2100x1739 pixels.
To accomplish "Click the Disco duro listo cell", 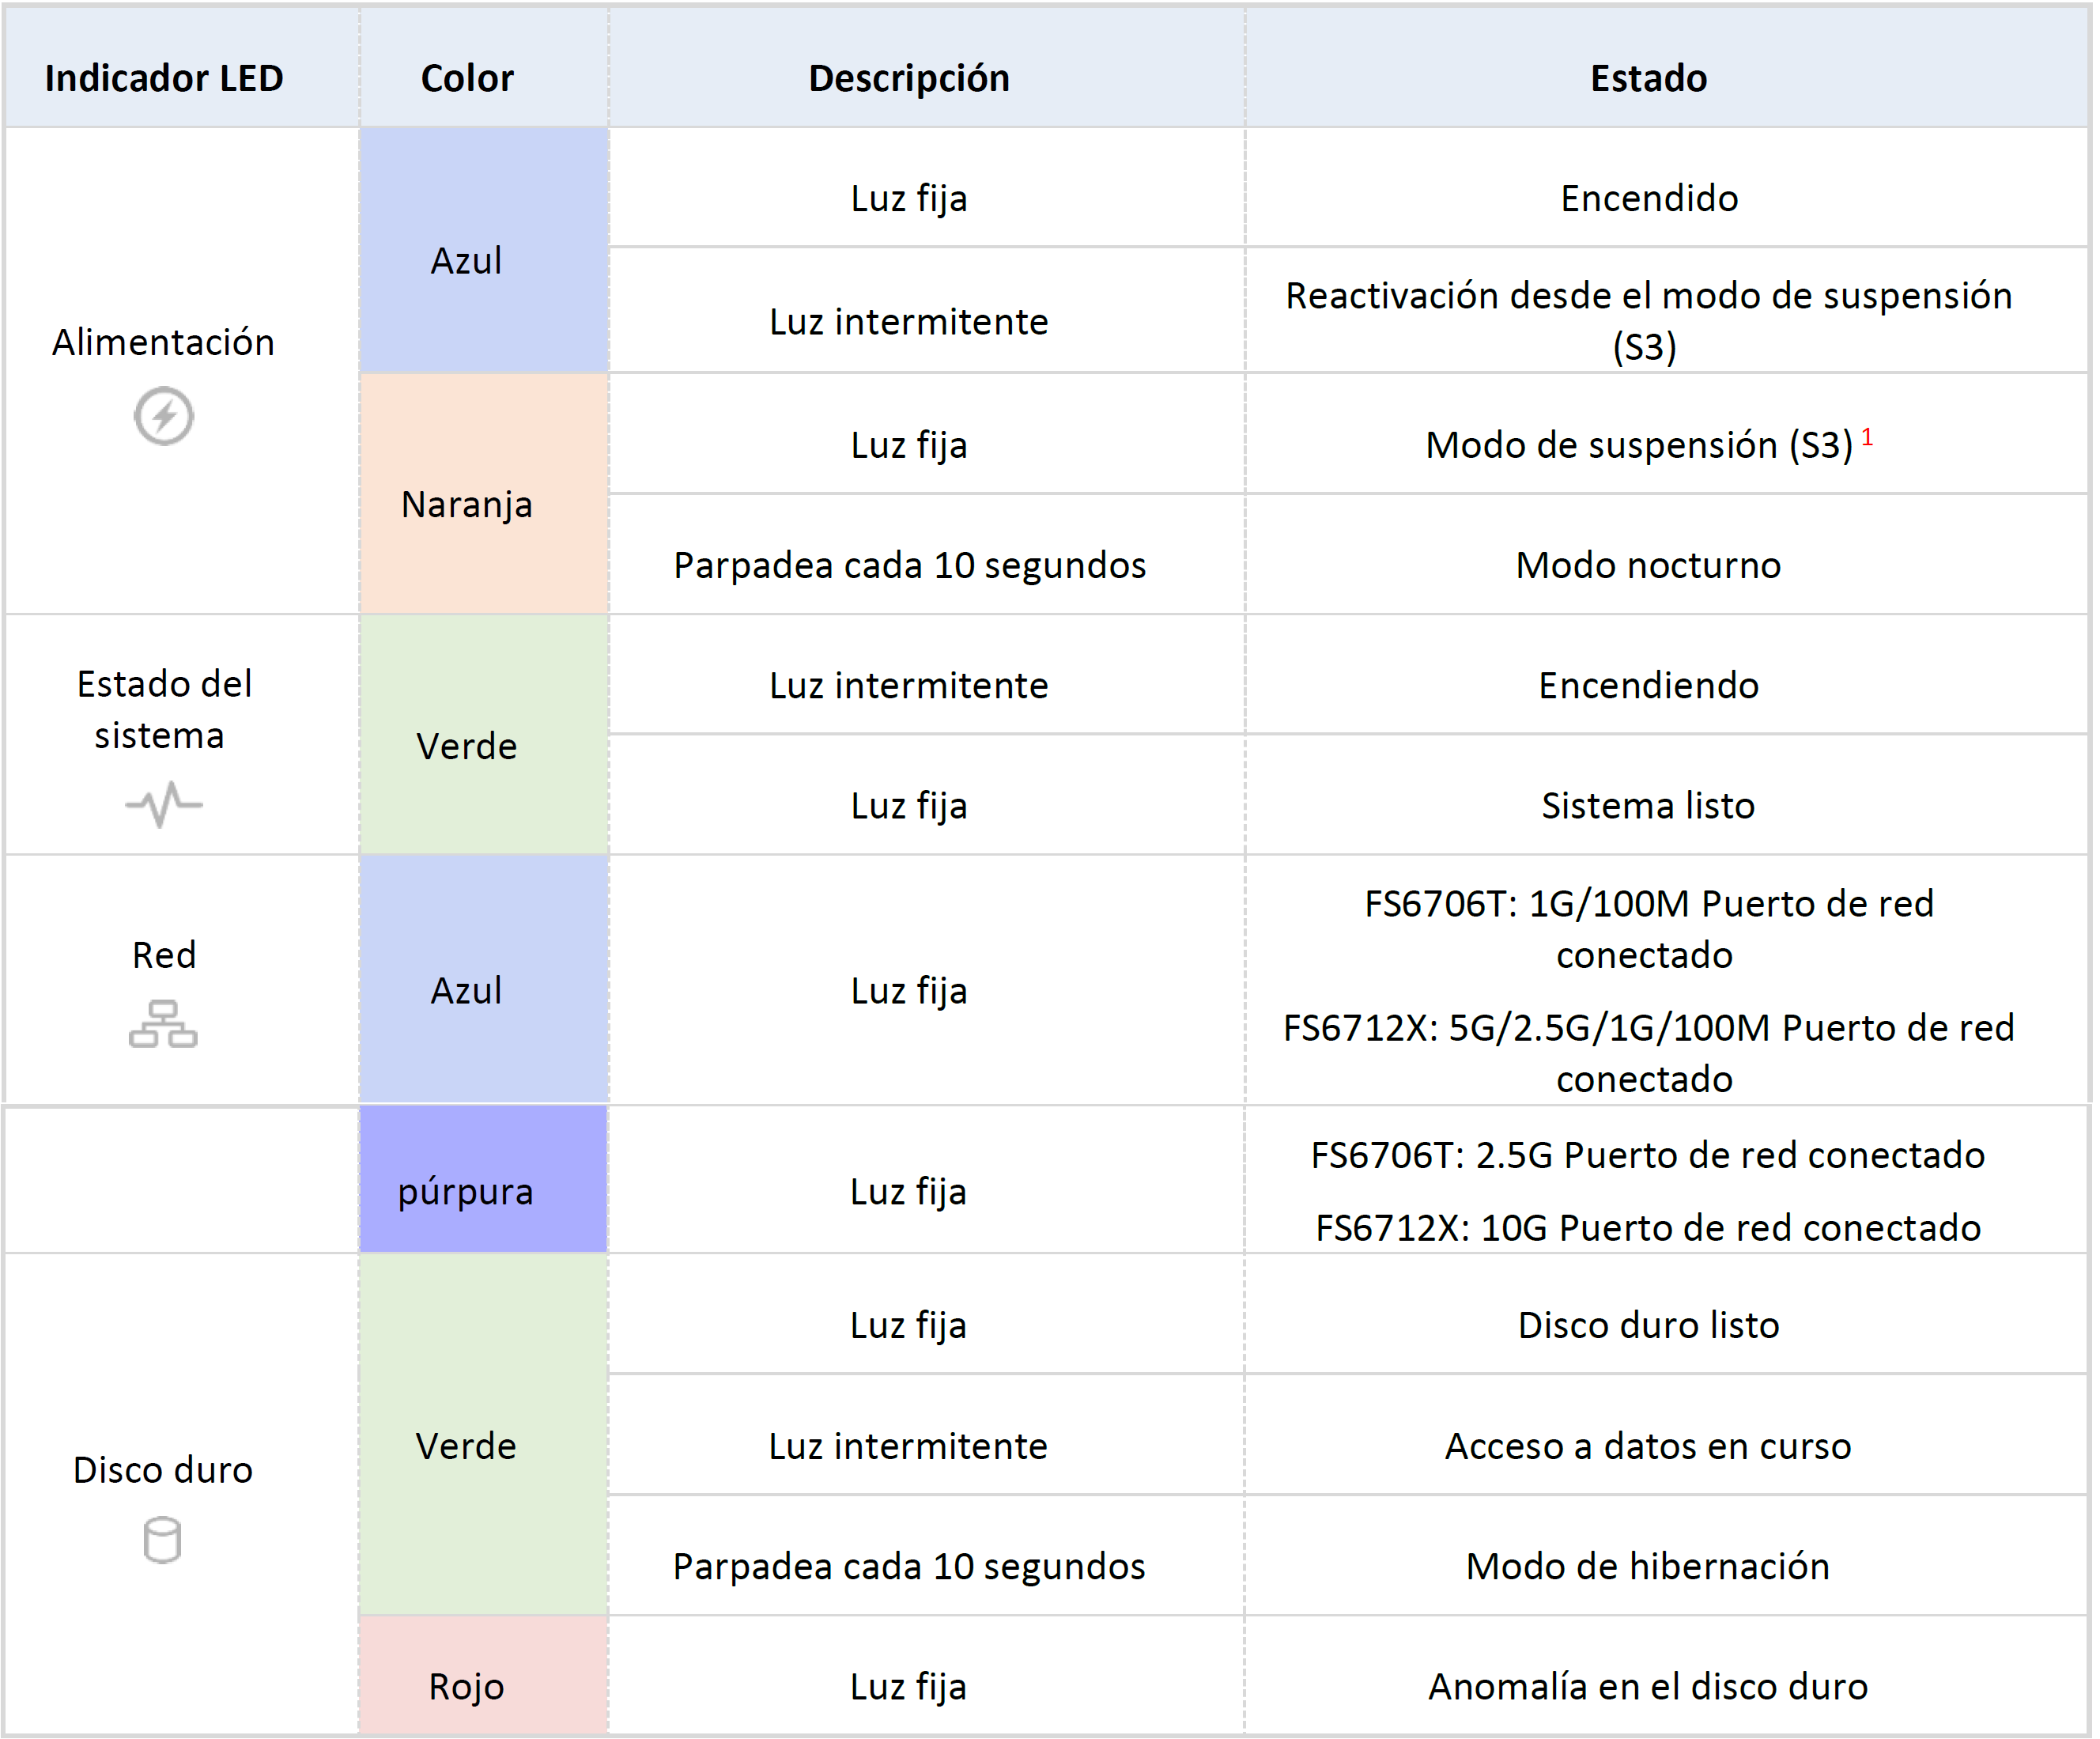I will [x=1648, y=1324].
